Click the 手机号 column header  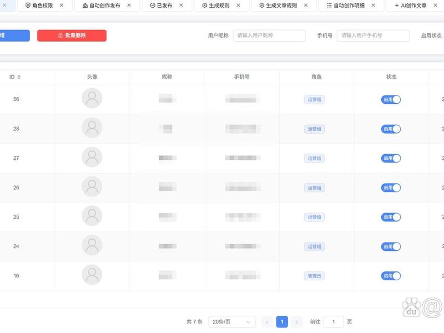point(241,77)
